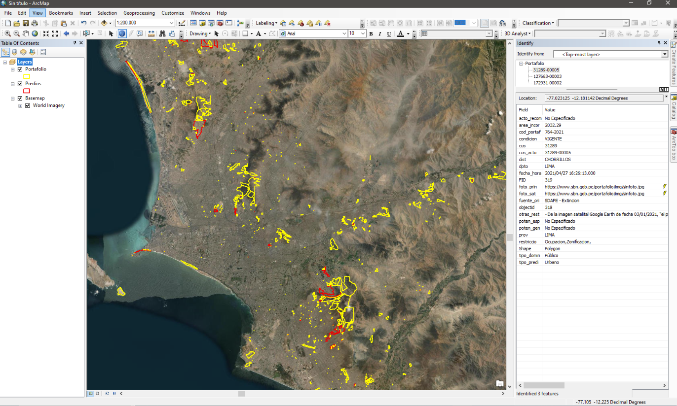The width and height of the screenshot is (677, 406).
Task: Click the Zoom In magnifier tool
Action: tap(8, 34)
